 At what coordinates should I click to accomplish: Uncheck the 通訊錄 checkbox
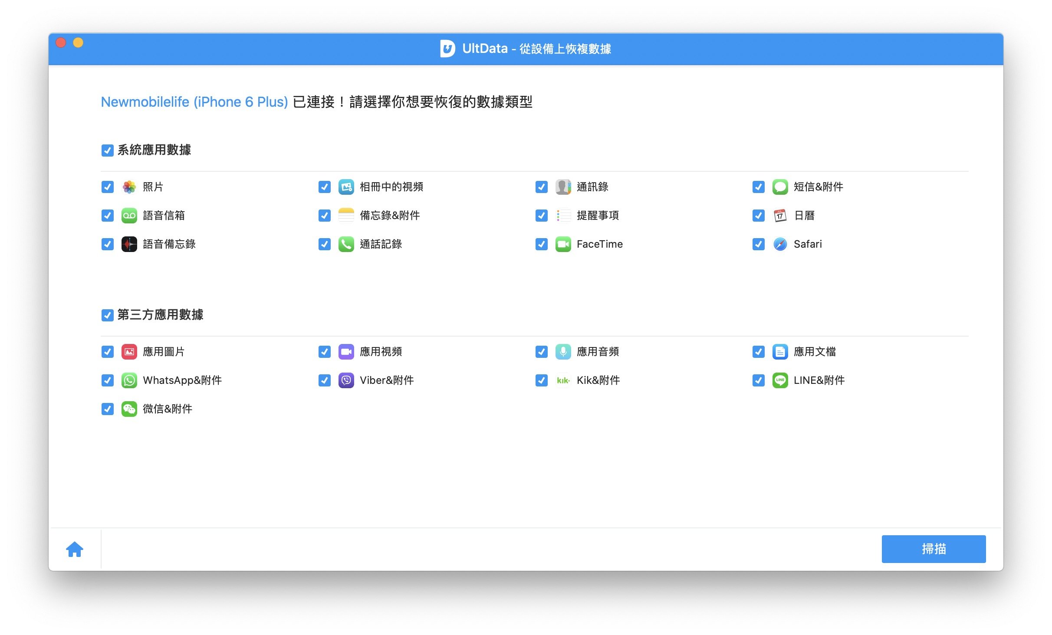pyautogui.click(x=541, y=187)
